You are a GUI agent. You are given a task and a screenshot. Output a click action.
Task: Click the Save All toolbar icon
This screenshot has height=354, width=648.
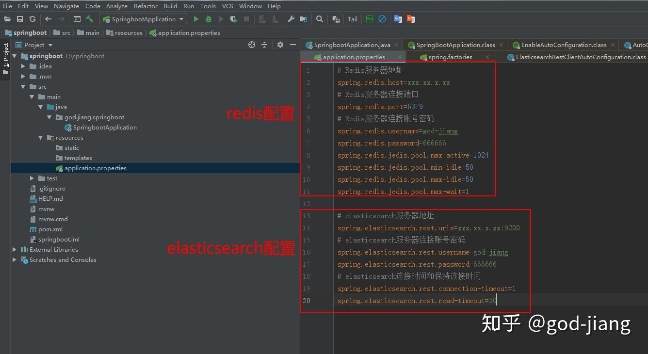click(x=20, y=19)
